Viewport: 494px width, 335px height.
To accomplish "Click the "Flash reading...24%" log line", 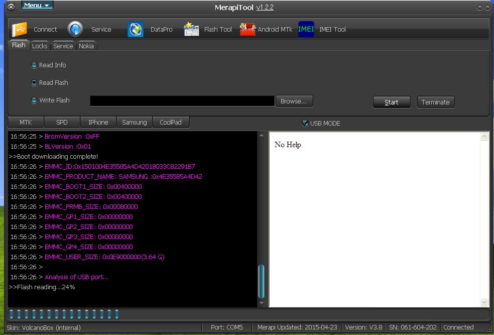I will click(42, 287).
